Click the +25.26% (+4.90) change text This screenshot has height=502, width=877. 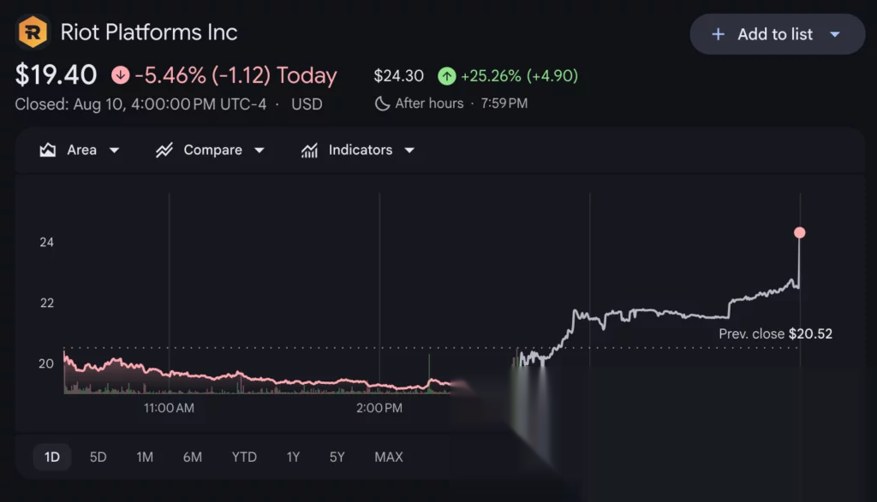[x=519, y=75]
